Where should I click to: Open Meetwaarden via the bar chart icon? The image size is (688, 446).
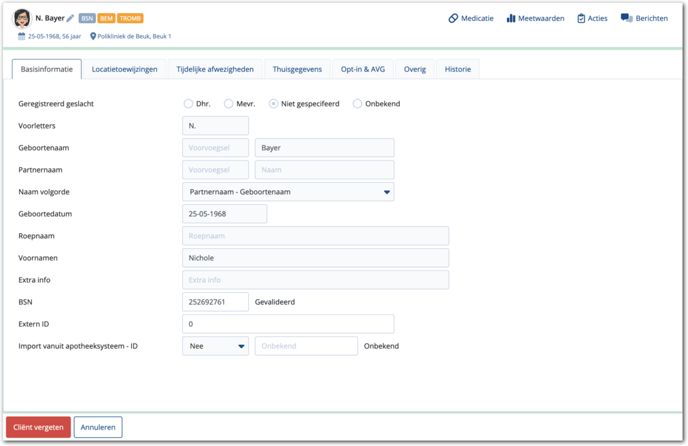(511, 18)
